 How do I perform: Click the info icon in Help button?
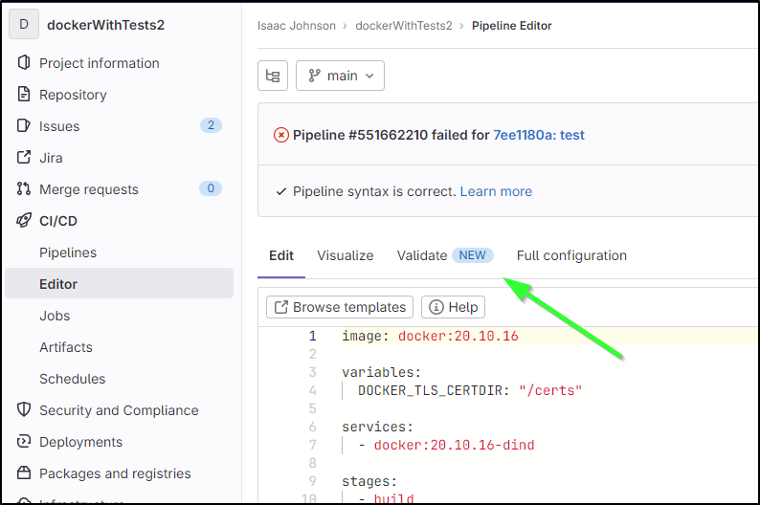coord(436,307)
